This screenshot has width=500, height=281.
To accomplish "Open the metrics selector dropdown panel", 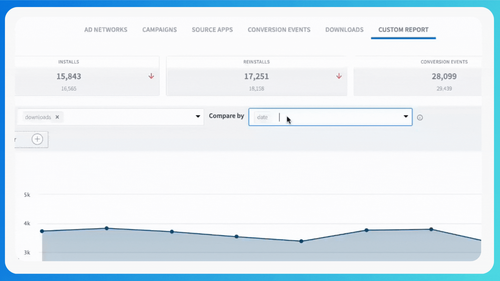I will click(x=198, y=117).
